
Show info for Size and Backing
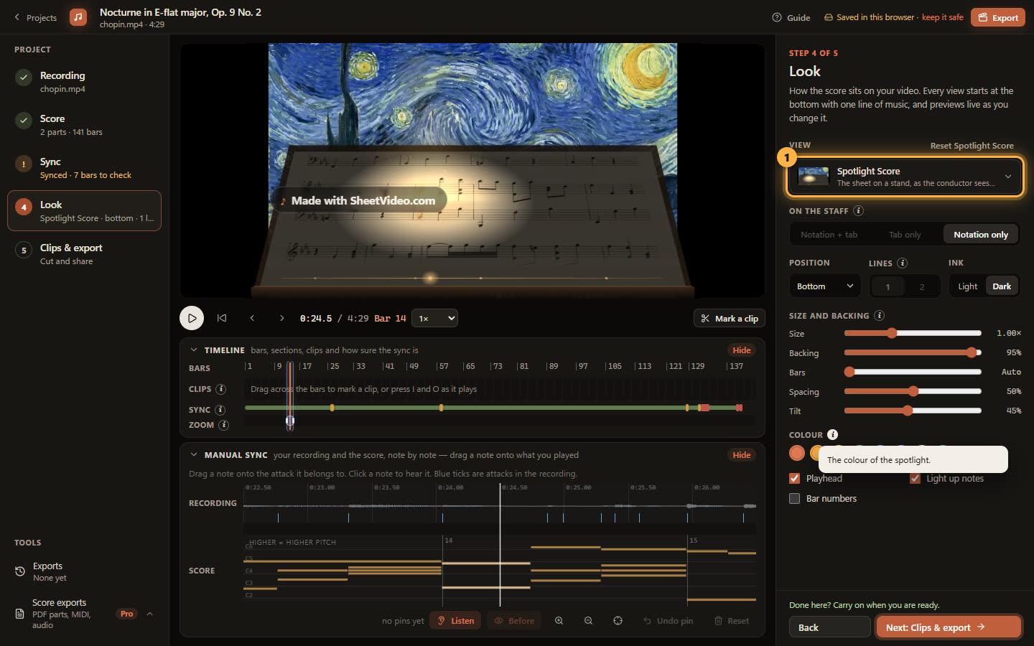tap(880, 316)
